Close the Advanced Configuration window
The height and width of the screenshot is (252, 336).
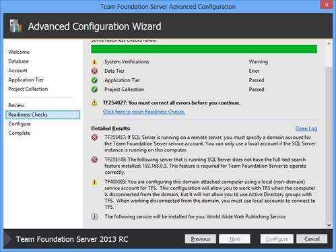point(327,5)
